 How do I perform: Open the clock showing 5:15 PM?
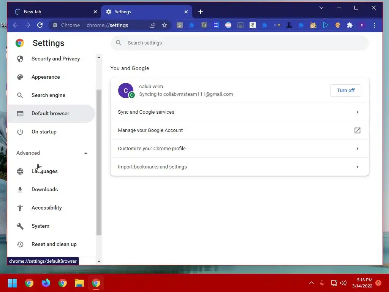coord(362,283)
